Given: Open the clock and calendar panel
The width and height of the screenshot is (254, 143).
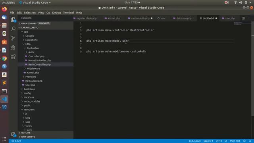Looking at the screenshot, I should [x=132, y=2].
